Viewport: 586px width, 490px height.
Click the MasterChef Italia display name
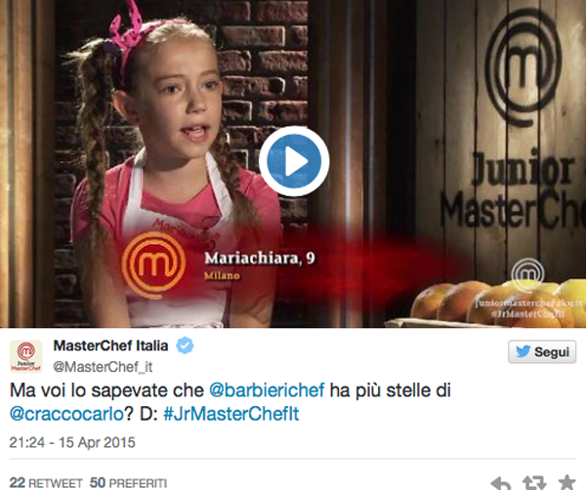[110, 346]
